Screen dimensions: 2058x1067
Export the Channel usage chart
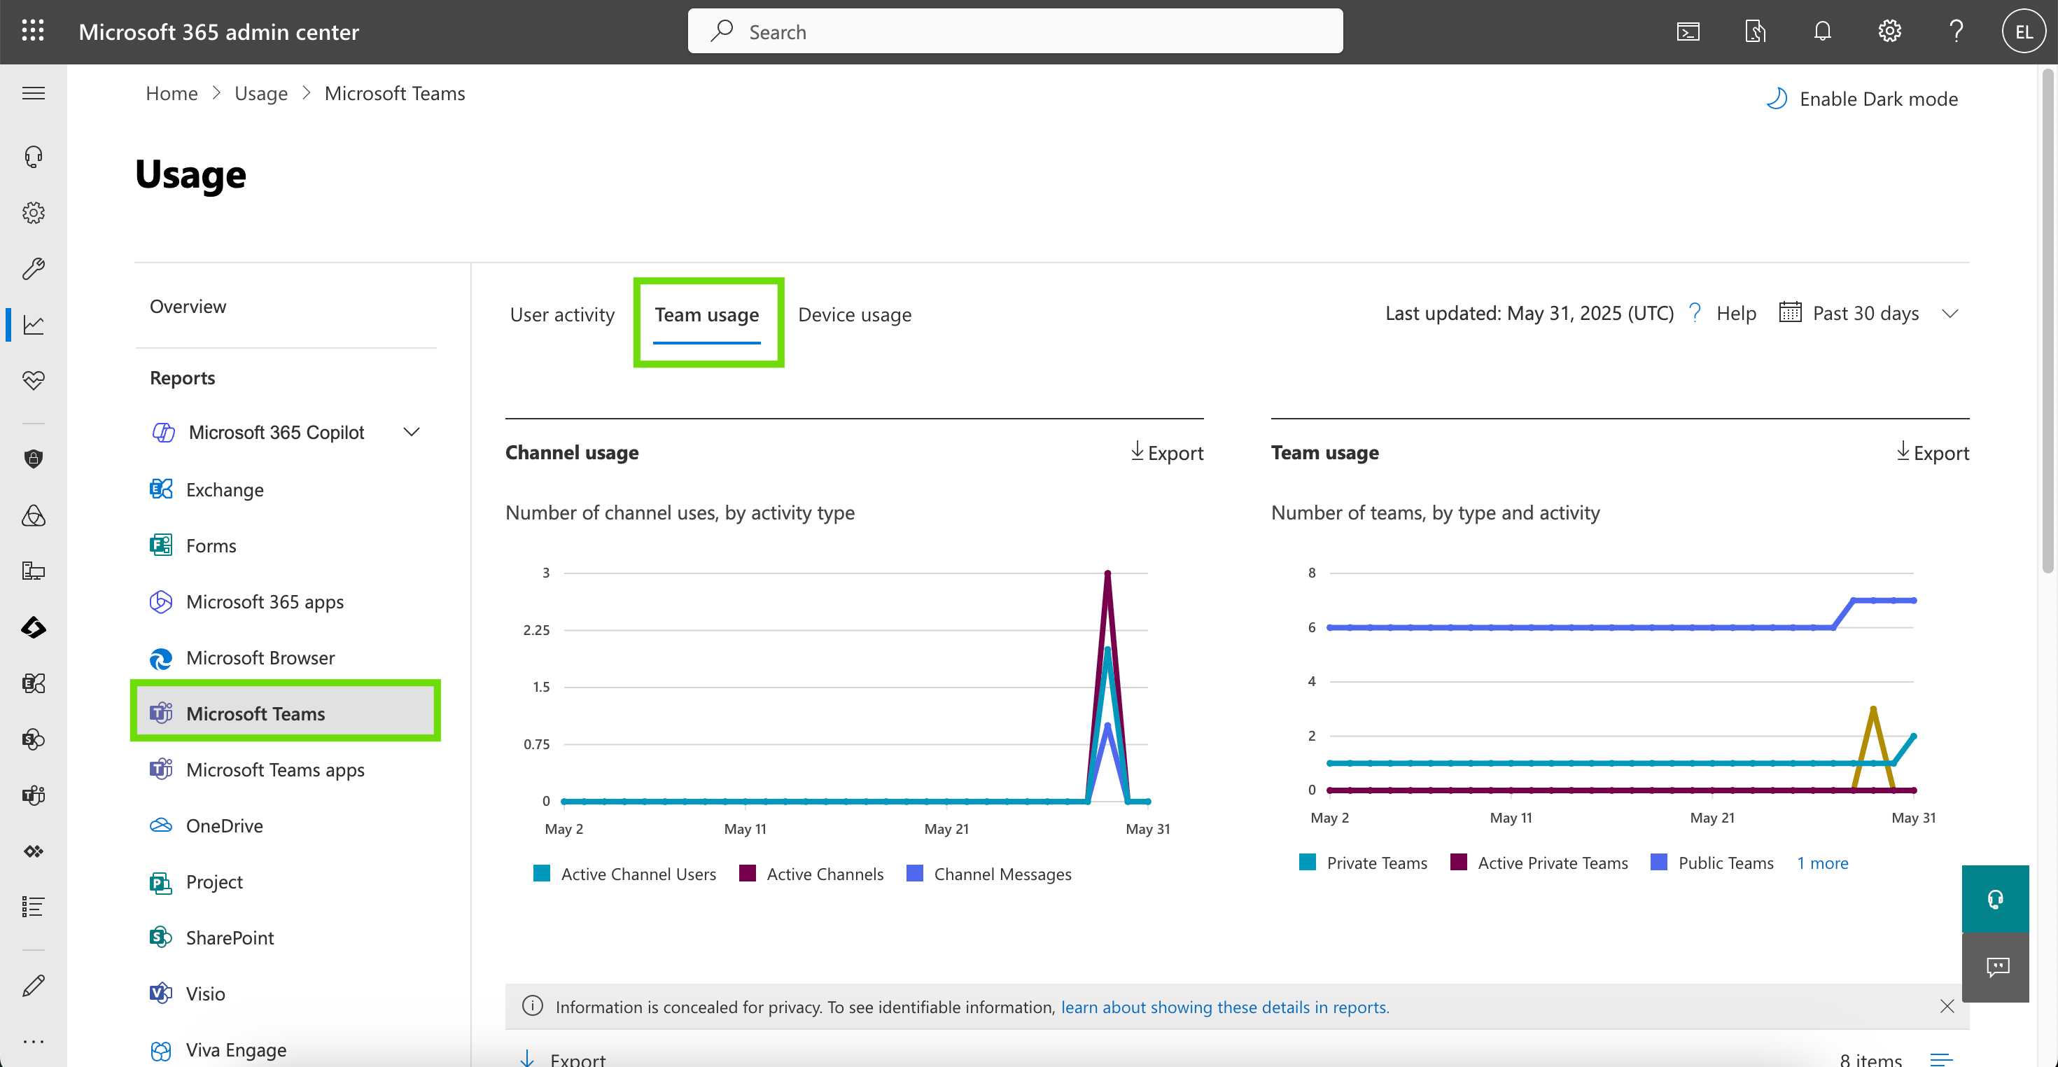click(x=1166, y=452)
